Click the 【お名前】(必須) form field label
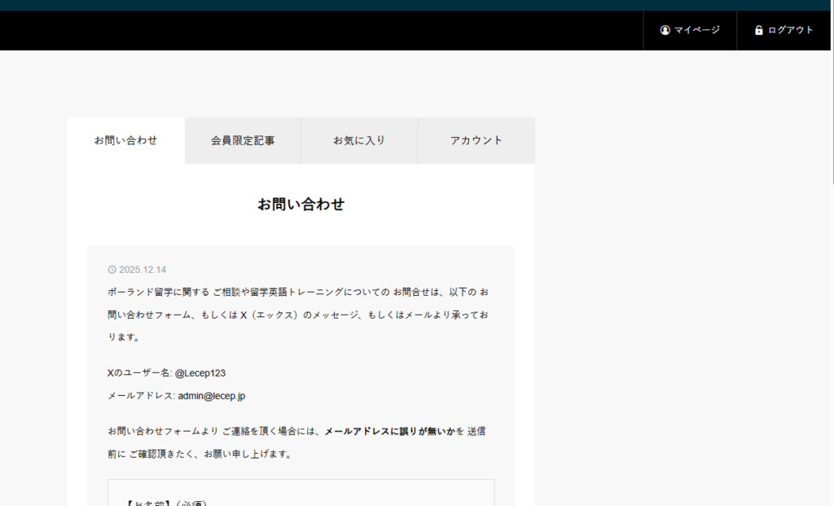 pyautogui.click(x=167, y=502)
